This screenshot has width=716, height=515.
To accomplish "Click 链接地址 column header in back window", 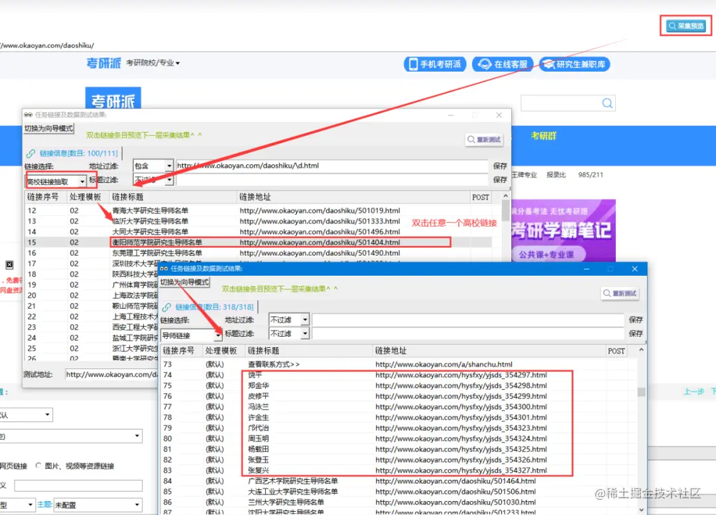I will coord(354,198).
